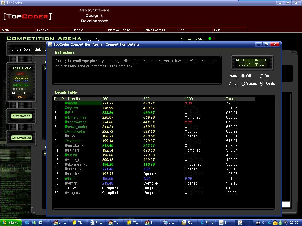The height and width of the screenshot is (226, 302).
Task: Click rating icon beside 8digit
Action: 66,155
